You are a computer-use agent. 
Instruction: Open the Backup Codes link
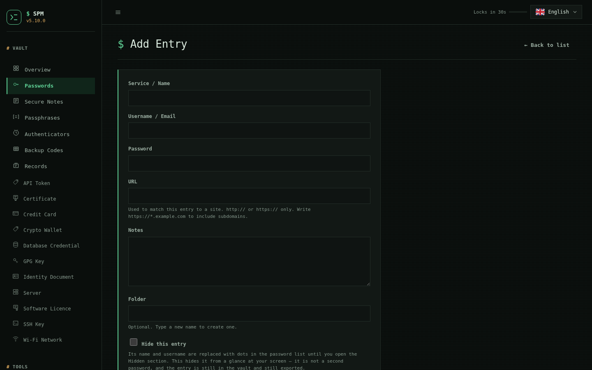(x=51, y=150)
